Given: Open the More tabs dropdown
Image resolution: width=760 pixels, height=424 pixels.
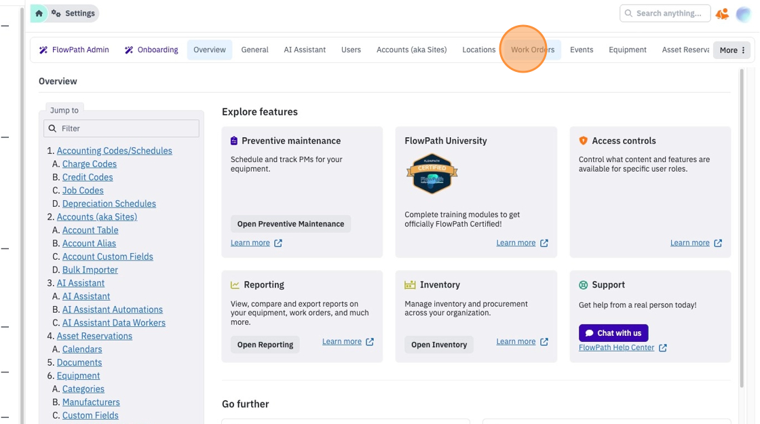Looking at the screenshot, I should 732,50.
